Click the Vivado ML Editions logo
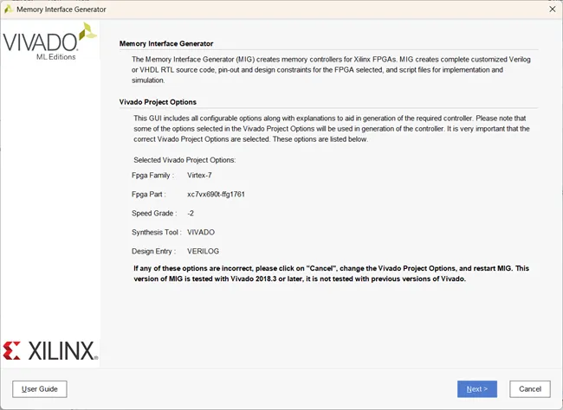Image resolution: width=563 pixels, height=410 pixels. click(49, 42)
